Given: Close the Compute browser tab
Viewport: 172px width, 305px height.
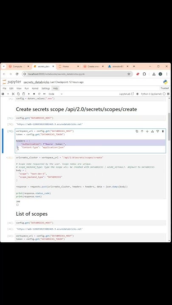Looking at the screenshot, I should (x=28, y=67).
